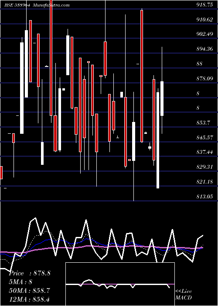This screenshot has width=218, height=306.
Task: Select the 918.75 price axis label
Action: (204, 5)
